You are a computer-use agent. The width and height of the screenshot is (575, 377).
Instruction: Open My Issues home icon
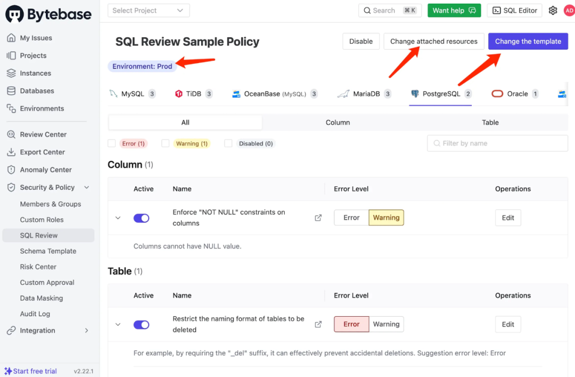[x=11, y=38]
